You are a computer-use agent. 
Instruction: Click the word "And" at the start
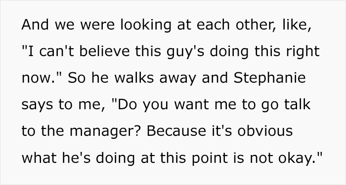click(35, 24)
